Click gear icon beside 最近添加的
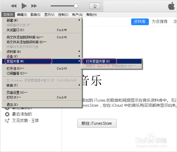Image resolution: width=177 pixels, height=152 pixels. [x=7, y=114]
